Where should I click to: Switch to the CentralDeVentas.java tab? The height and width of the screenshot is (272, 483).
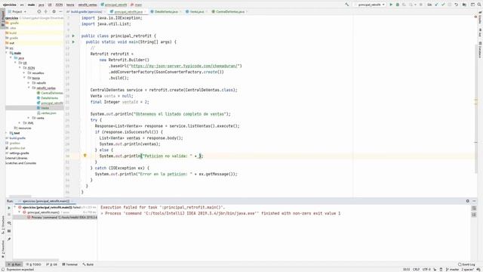pos(229,12)
